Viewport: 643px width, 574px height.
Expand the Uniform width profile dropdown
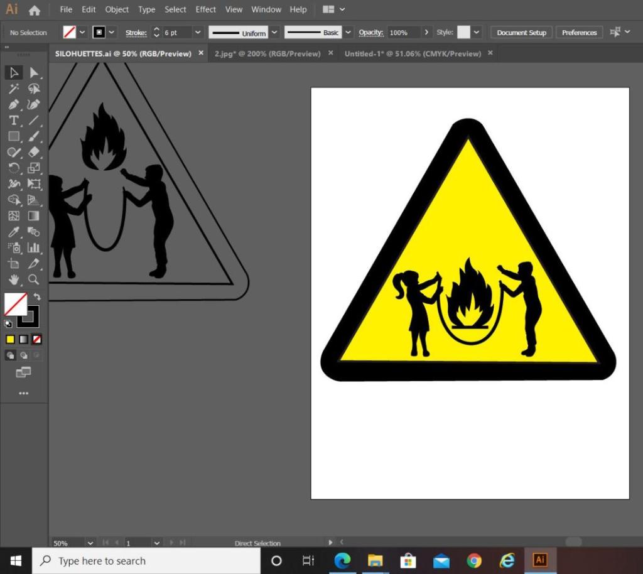[x=274, y=32]
